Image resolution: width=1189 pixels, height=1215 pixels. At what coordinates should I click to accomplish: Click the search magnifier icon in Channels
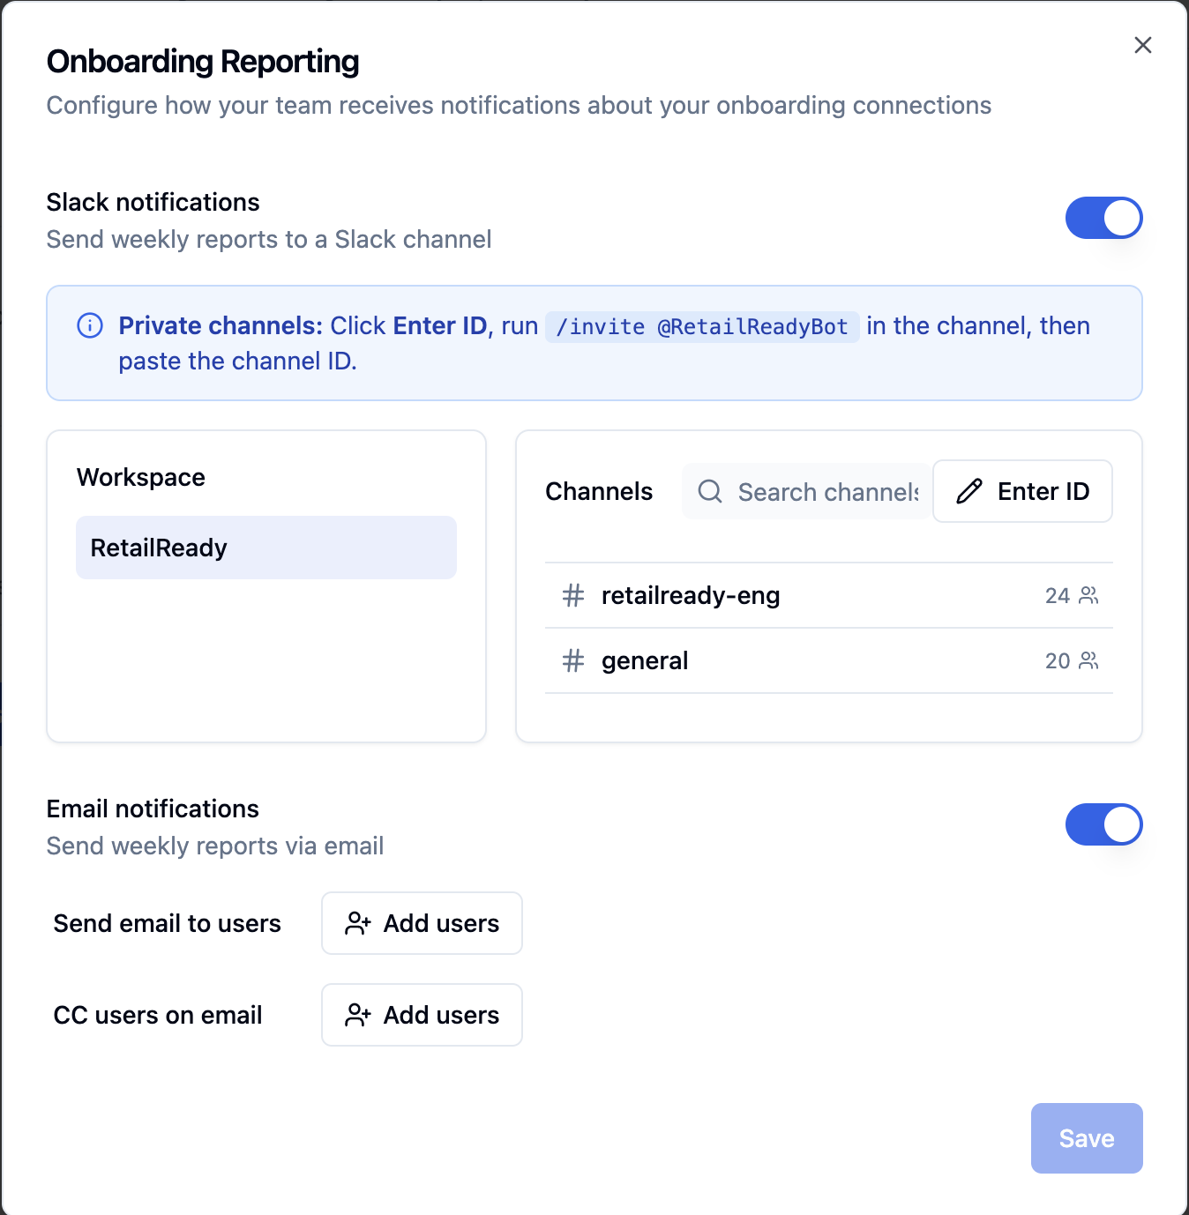710,491
